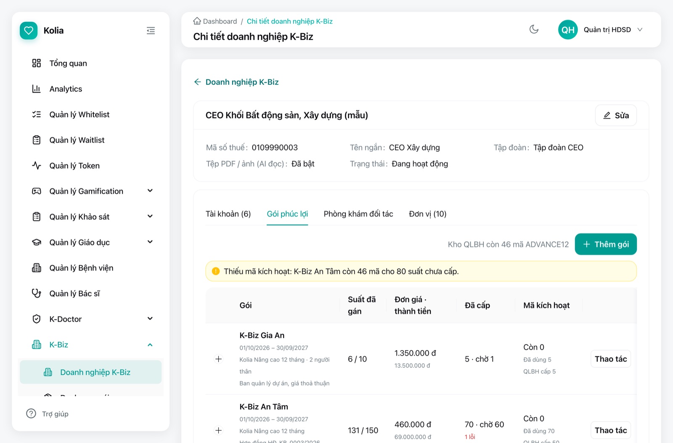Expand Quản lý Gamification submenu chevron
The height and width of the screenshot is (443, 673).
(150, 191)
